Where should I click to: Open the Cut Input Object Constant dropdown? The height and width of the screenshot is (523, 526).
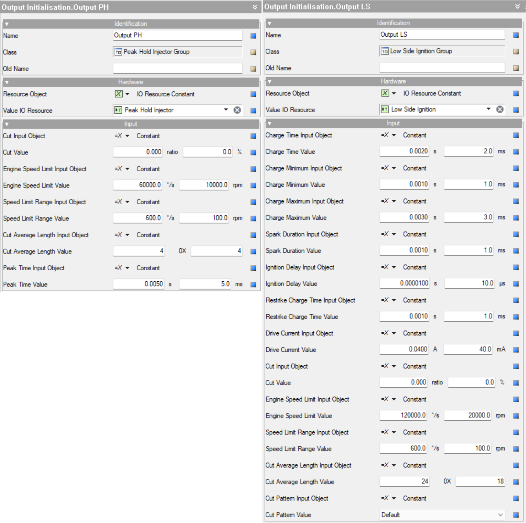(127, 136)
